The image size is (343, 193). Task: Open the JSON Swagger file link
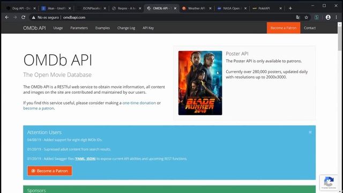tap(91, 159)
